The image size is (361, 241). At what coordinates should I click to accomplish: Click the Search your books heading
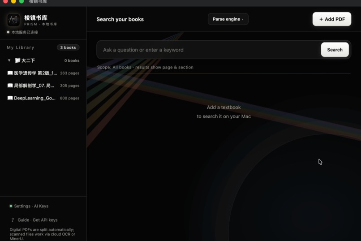(x=120, y=19)
